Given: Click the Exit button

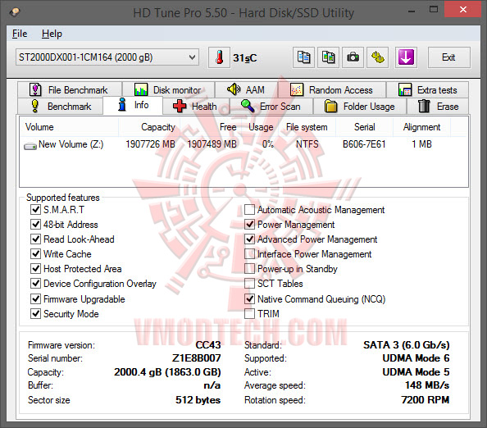Looking at the screenshot, I should click(448, 57).
